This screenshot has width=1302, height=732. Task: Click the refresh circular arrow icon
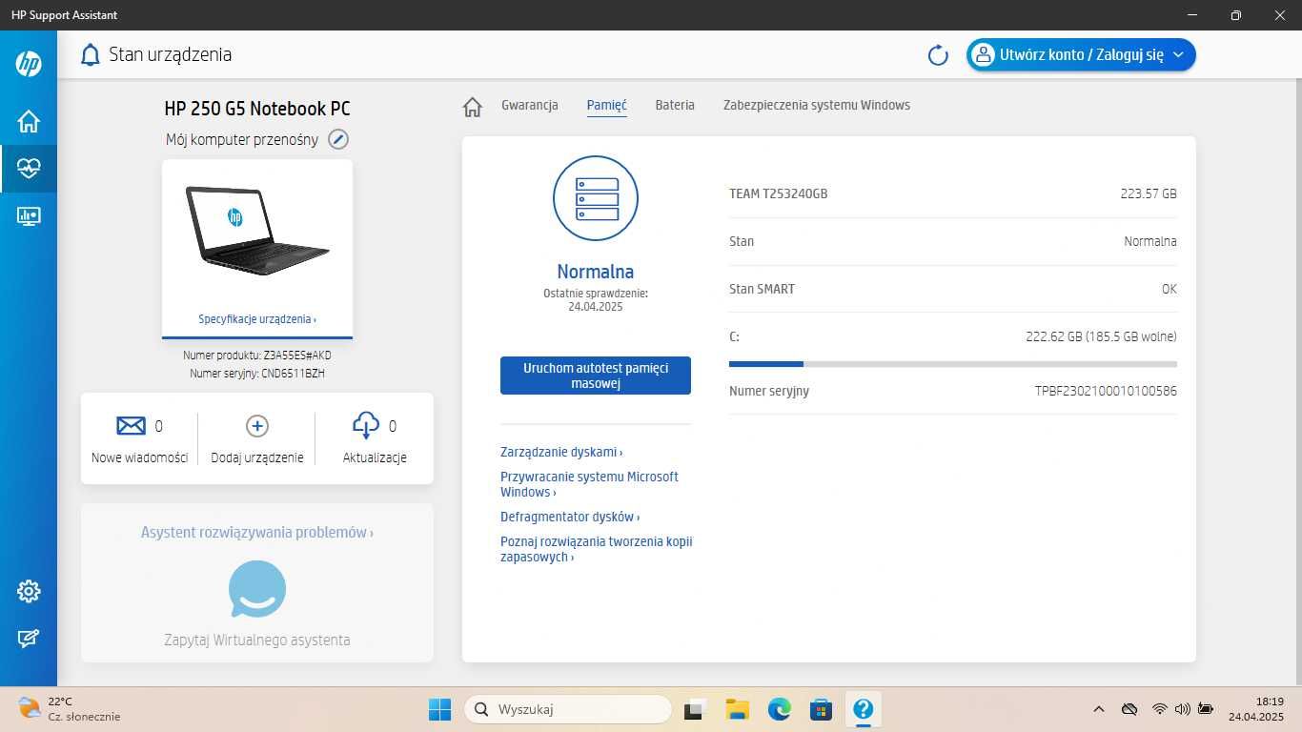click(938, 55)
